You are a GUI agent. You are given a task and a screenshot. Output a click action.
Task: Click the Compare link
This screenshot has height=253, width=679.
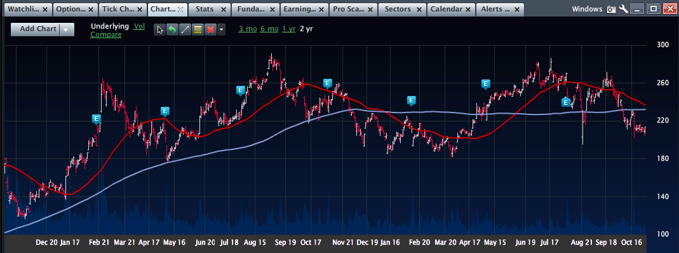[105, 34]
